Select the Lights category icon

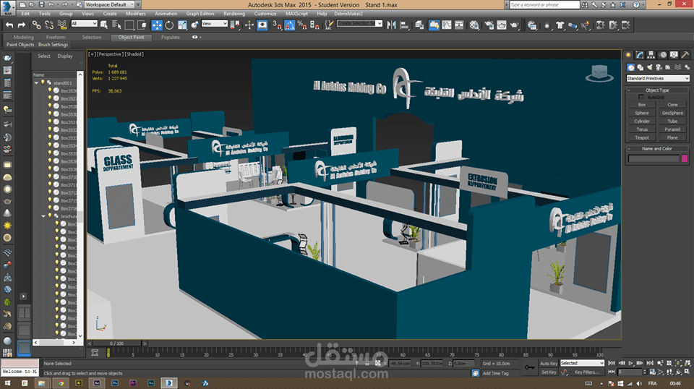[x=649, y=67]
